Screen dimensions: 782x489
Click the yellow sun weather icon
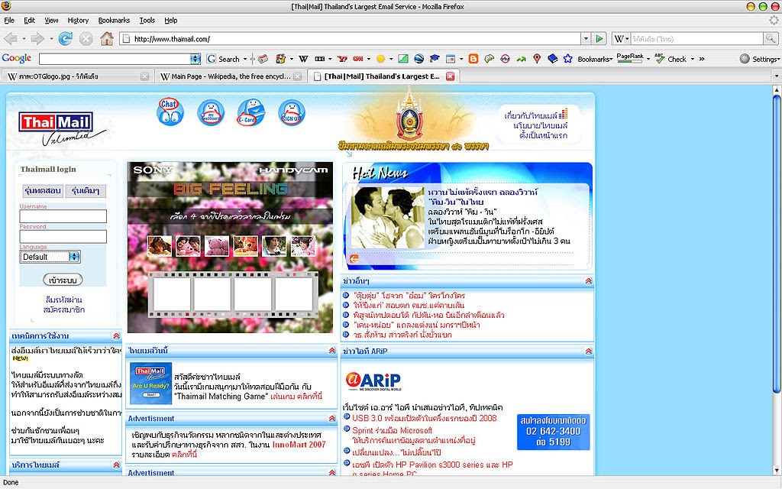click(x=380, y=59)
